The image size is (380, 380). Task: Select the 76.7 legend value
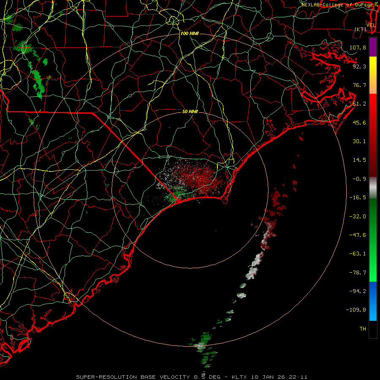pyautogui.click(x=359, y=85)
